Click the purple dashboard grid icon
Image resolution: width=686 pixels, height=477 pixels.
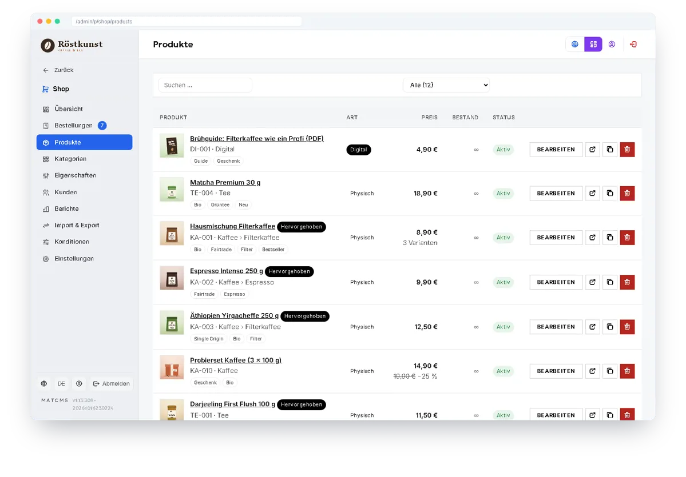(593, 44)
